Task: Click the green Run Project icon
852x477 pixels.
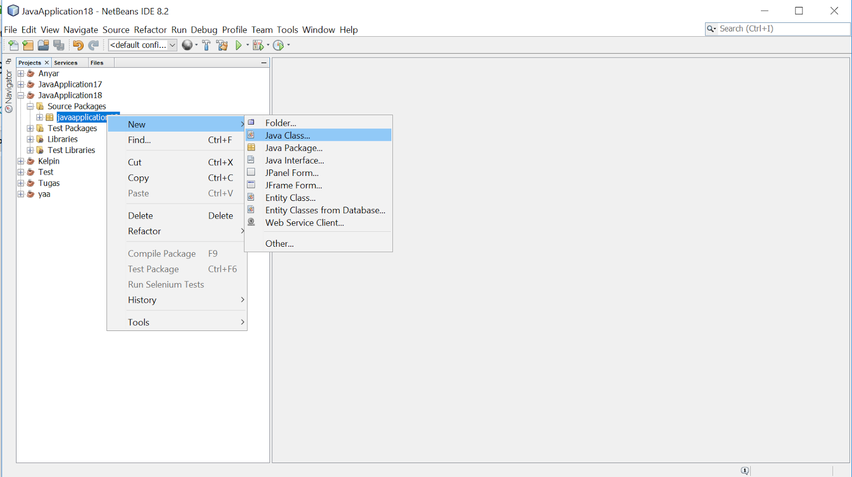Action: tap(239, 45)
